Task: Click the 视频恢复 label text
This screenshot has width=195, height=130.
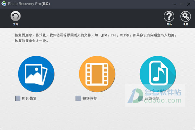Action: (90, 98)
